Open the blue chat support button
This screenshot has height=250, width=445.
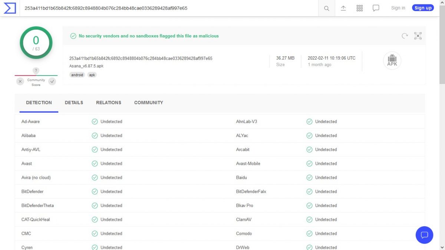[x=424, y=235]
